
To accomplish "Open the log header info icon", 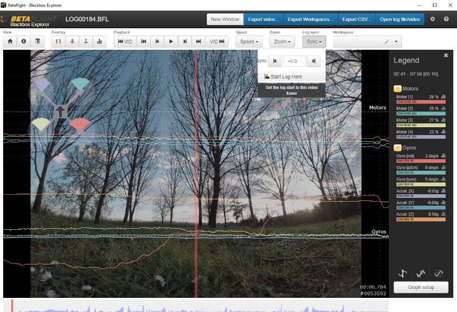I will (24, 41).
